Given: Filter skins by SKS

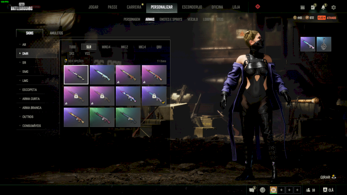Looking at the screenshot, I should (x=72, y=53).
